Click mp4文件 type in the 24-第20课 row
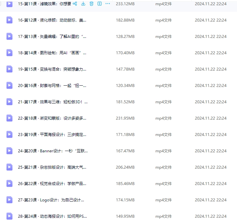Screen dimensions: 237x220 pos(164,151)
